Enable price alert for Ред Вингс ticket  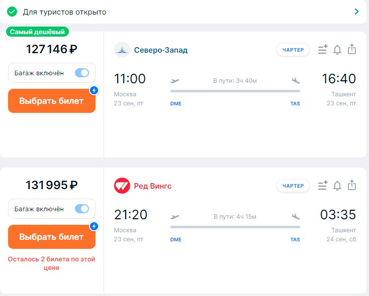[x=337, y=186]
